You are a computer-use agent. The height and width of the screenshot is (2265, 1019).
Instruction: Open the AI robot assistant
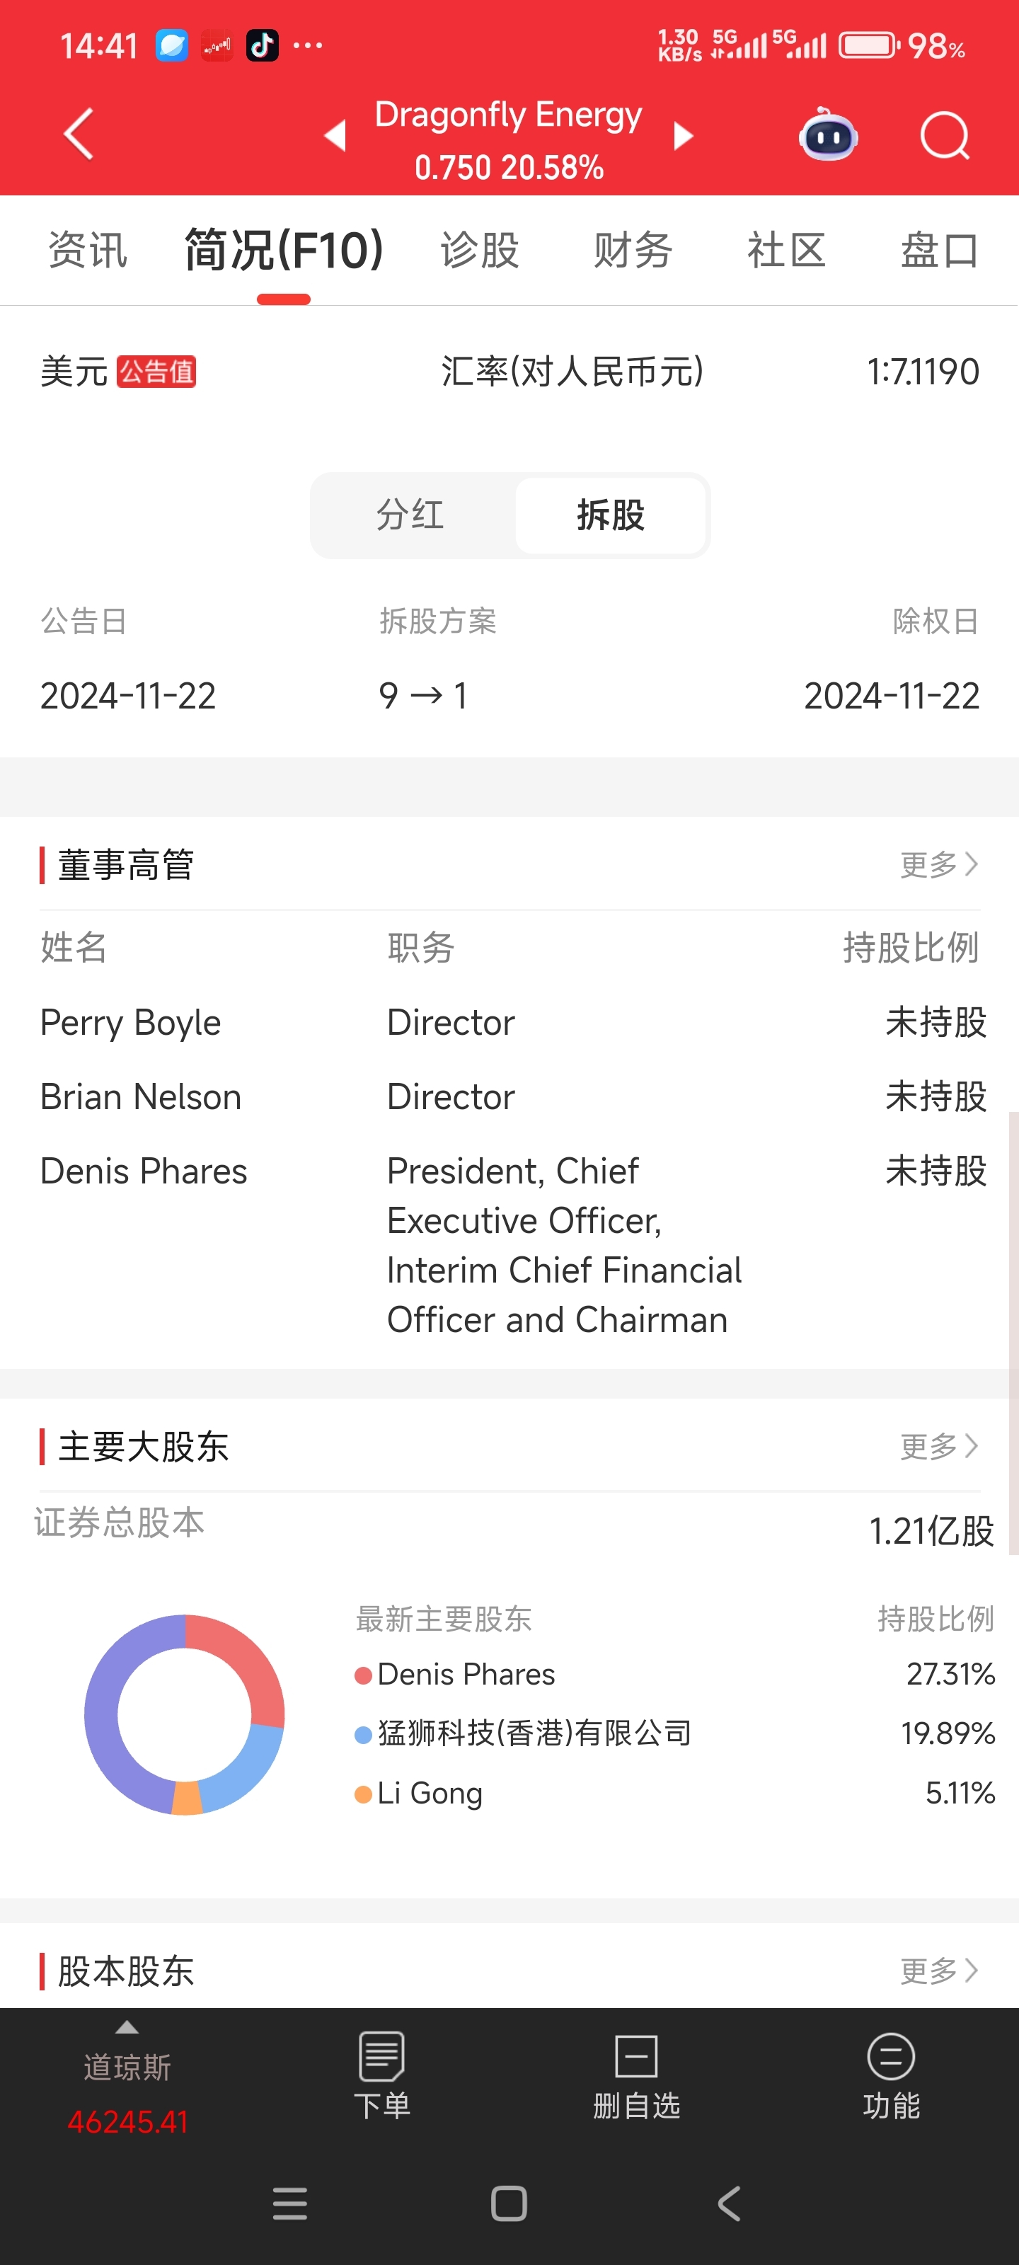[827, 137]
